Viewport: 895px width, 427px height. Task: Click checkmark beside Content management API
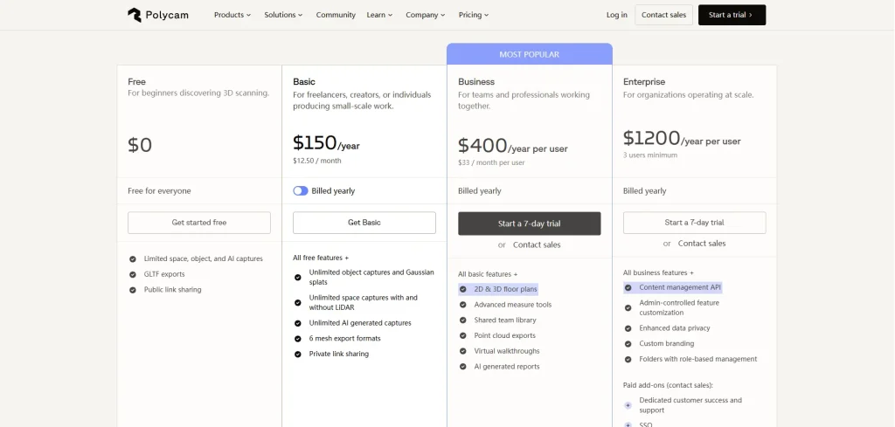point(628,288)
